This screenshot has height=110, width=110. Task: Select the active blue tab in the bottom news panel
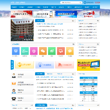(41, 105)
